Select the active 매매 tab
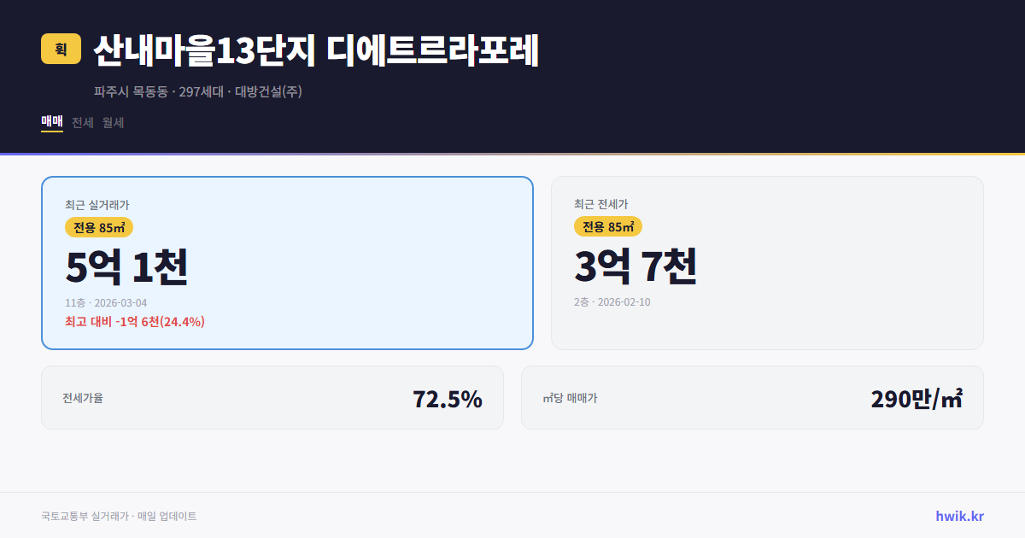This screenshot has width=1025, height=538. pyautogui.click(x=50, y=123)
